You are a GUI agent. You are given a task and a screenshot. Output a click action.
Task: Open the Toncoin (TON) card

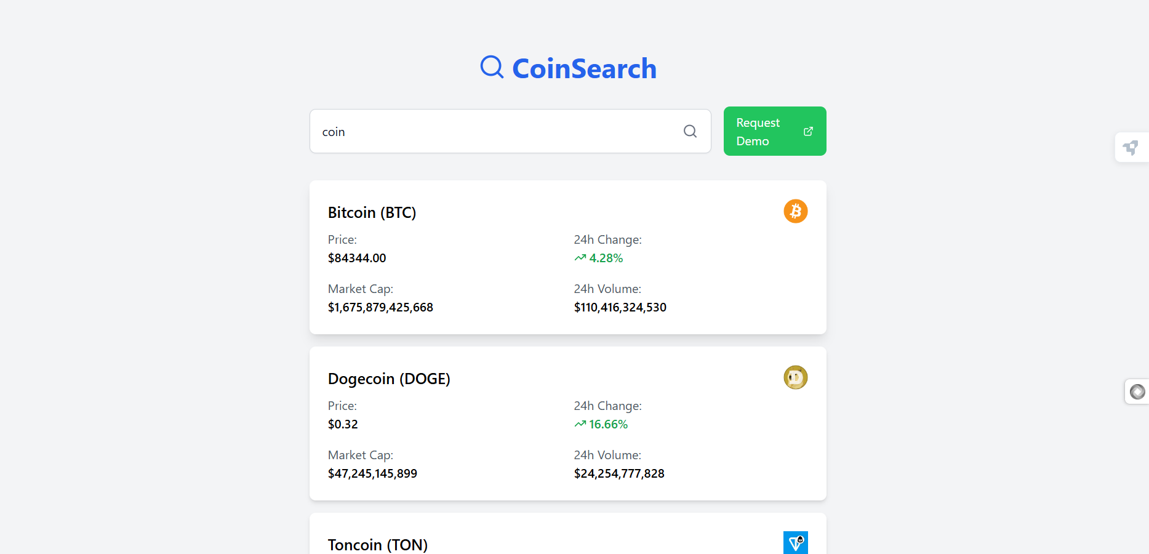pos(567,534)
